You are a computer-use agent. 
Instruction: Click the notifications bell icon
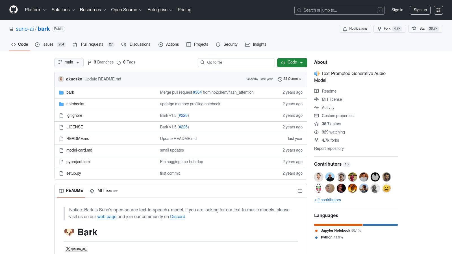click(345, 29)
